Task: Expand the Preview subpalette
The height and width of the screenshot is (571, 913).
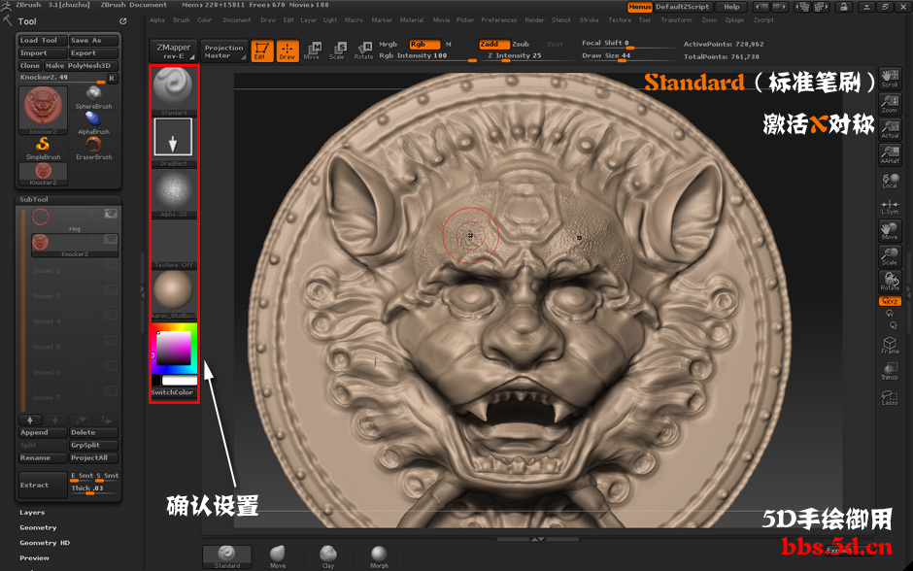Action: [x=34, y=557]
